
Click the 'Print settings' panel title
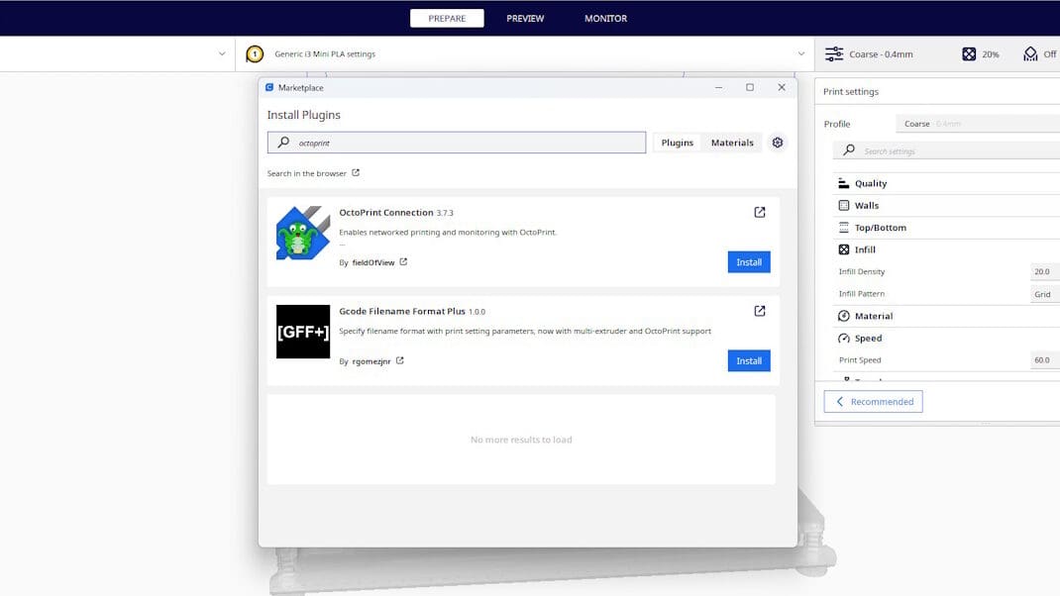[851, 91]
